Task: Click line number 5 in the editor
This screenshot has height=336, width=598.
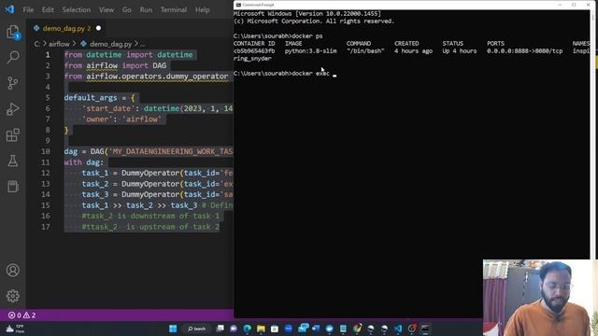Action: [x=48, y=98]
